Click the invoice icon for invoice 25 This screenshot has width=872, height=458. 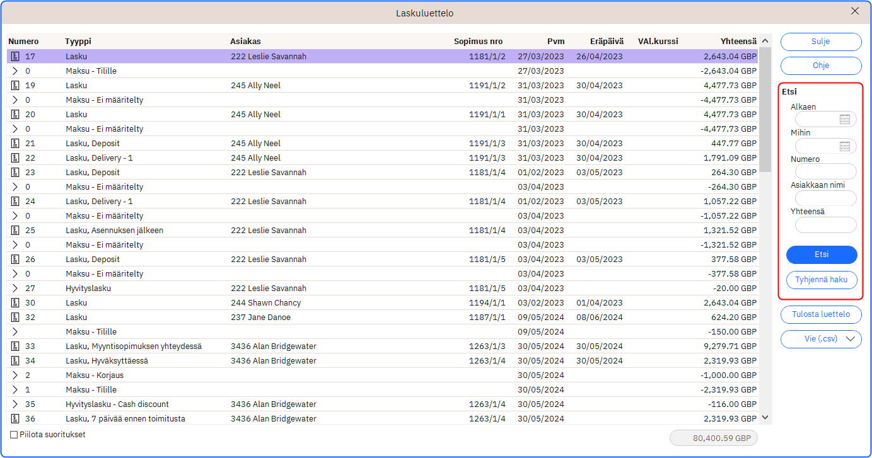[15, 231]
